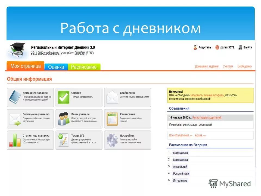Click the Расписание на Вторник heading

point(188,145)
